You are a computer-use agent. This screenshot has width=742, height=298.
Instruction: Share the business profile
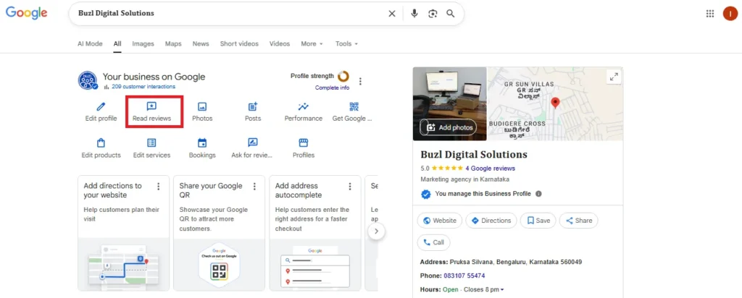(579, 221)
